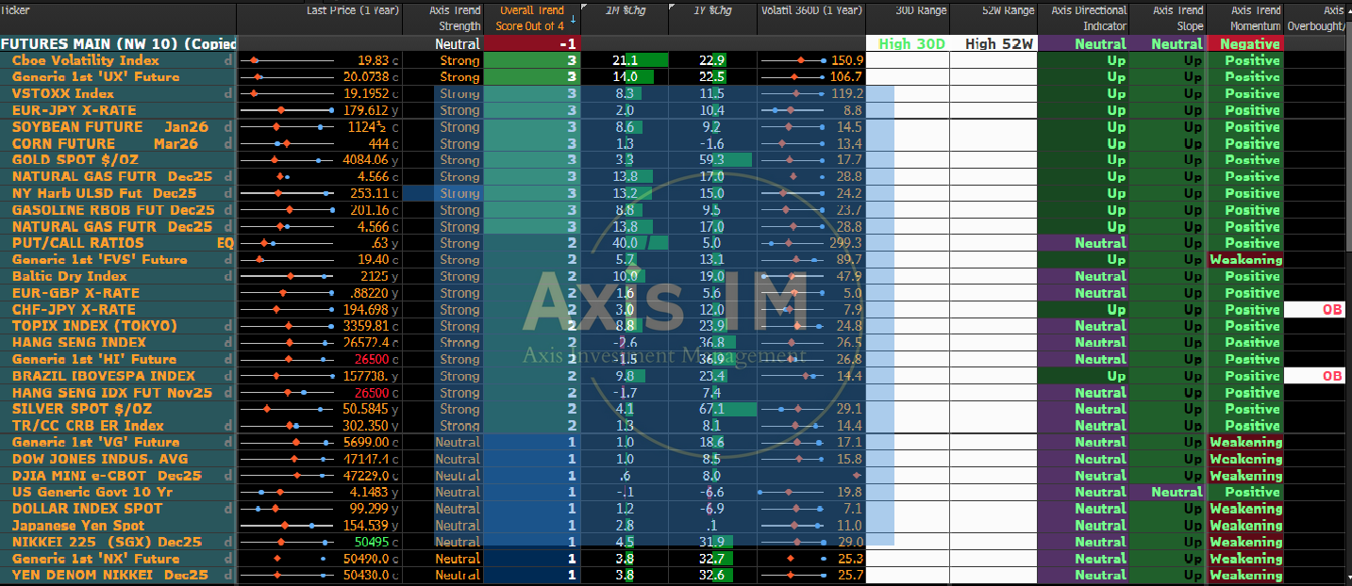Click the 299.3 volatility value for PUT/CALL RATIOS
Viewport: 1352px width, 586px height.
[x=847, y=243]
